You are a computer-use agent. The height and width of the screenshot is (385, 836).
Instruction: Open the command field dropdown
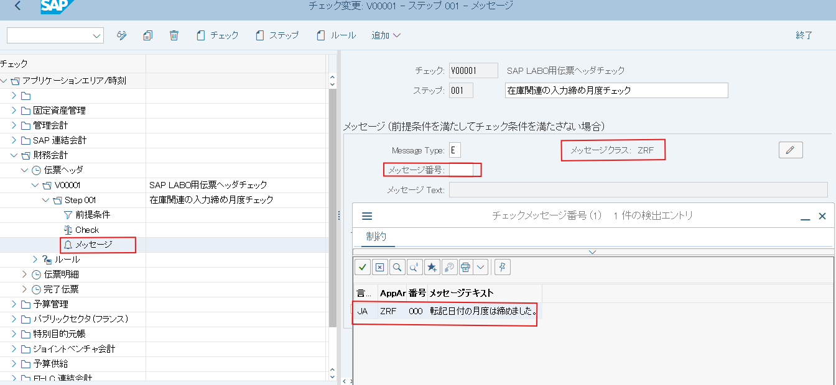(96, 36)
